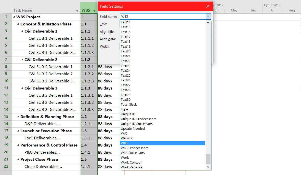Open the Field name dropdown arrow

click(x=208, y=17)
